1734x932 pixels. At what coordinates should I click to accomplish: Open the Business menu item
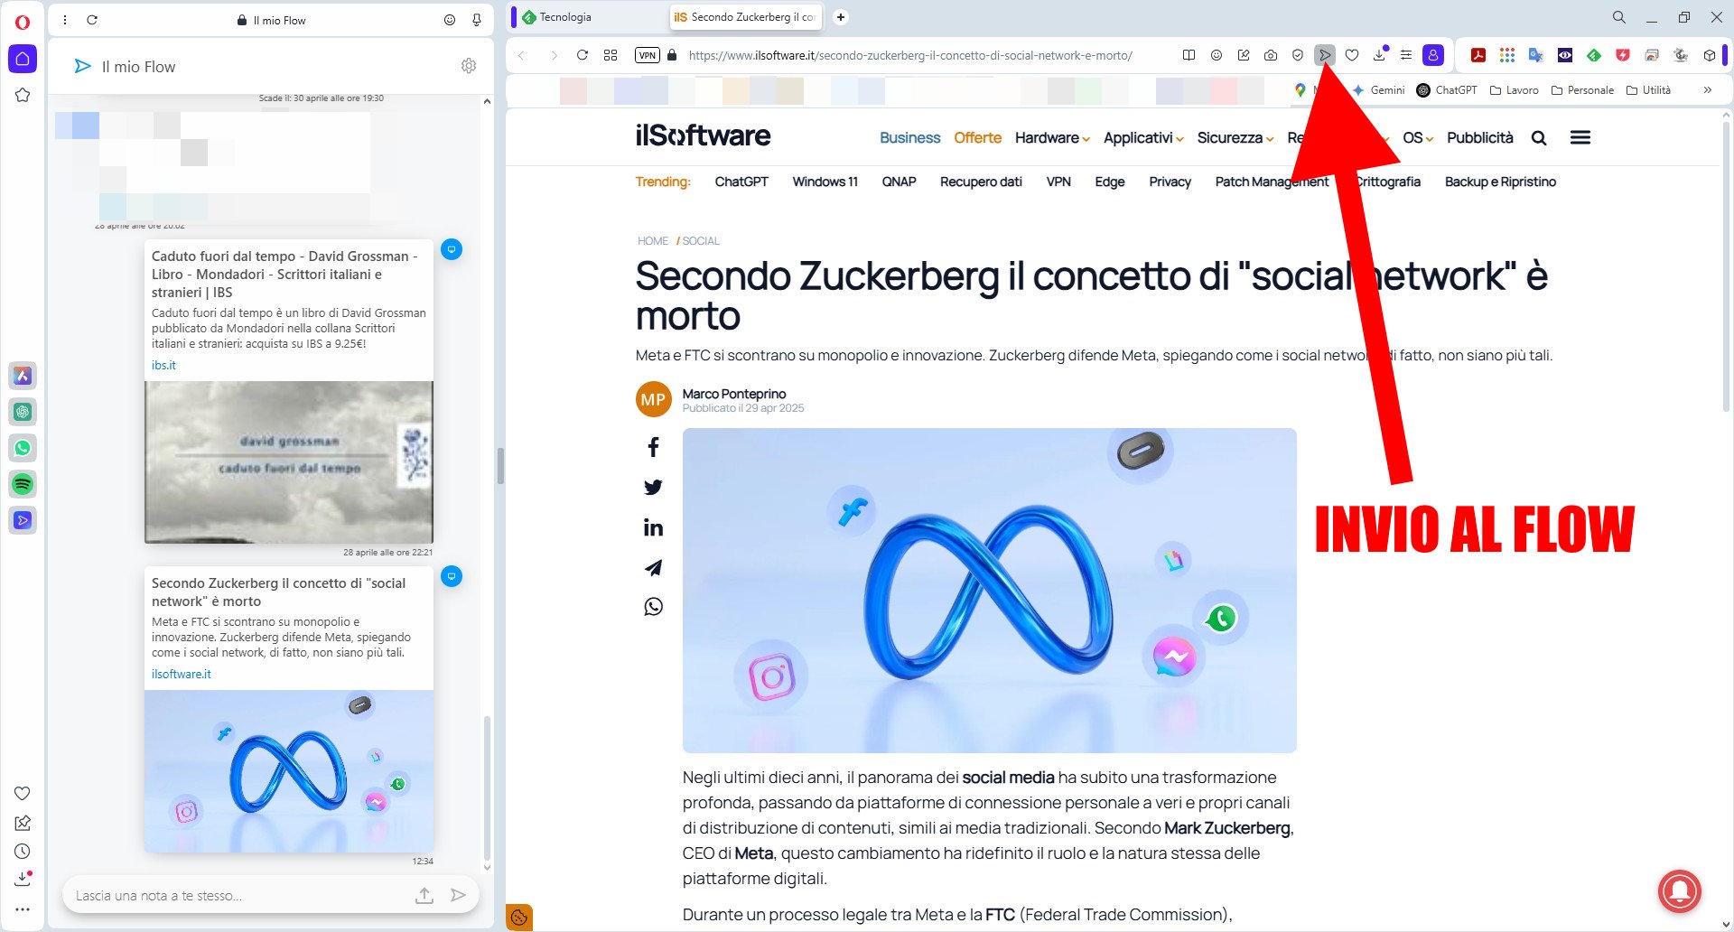point(909,138)
